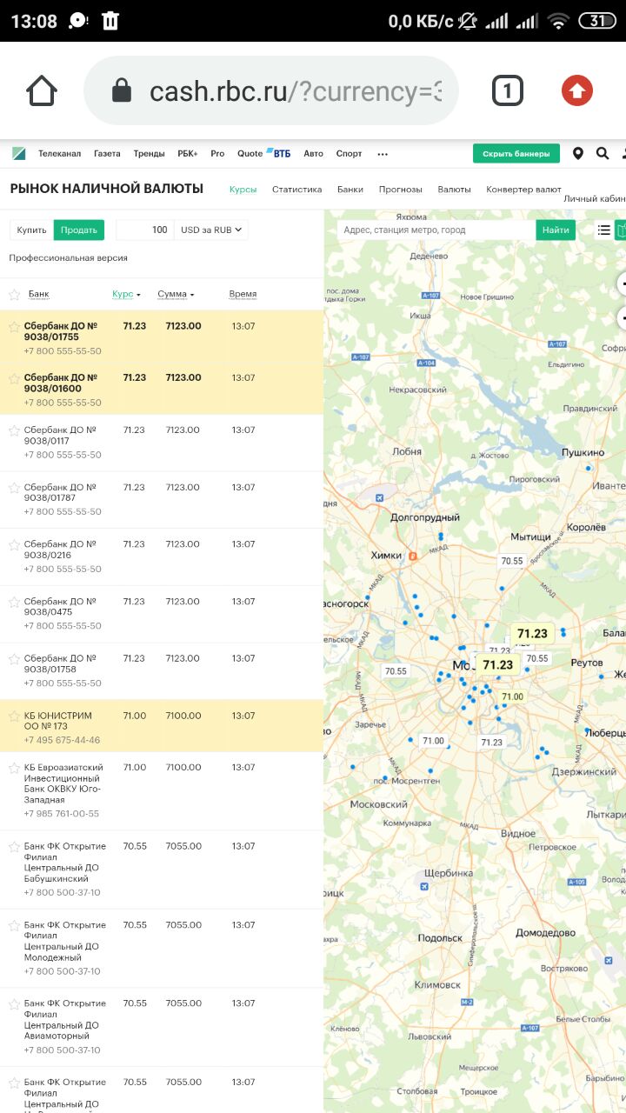Open the Конвертер валют tab

click(523, 190)
